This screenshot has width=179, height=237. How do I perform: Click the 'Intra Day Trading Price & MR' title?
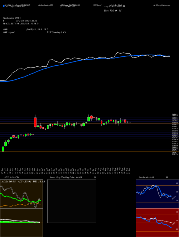click(66, 177)
